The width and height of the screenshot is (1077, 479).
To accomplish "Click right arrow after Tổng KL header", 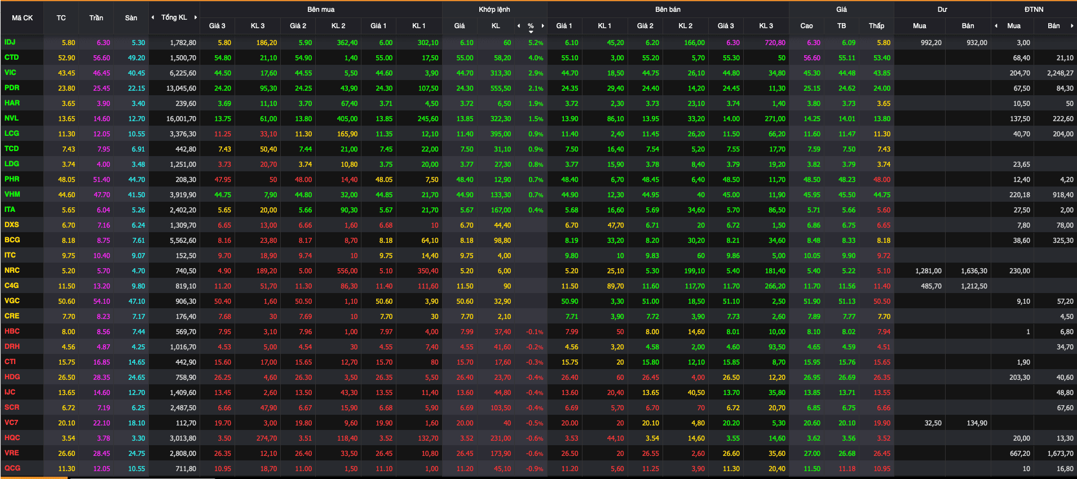I will 196,17.
